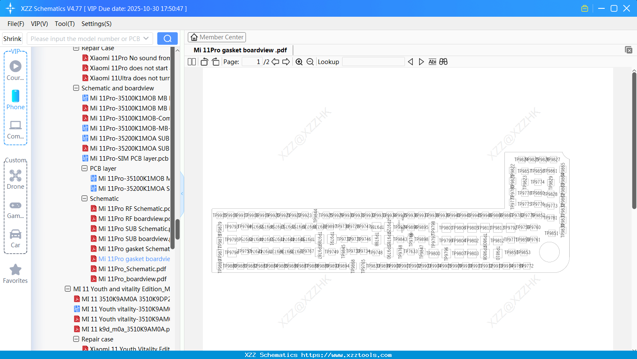Toggle the split compare view
Image resolution: width=637 pixels, height=359 pixels.
tap(443, 62)
